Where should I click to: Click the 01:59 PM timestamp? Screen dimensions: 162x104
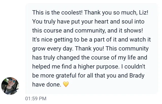[36, 98]
